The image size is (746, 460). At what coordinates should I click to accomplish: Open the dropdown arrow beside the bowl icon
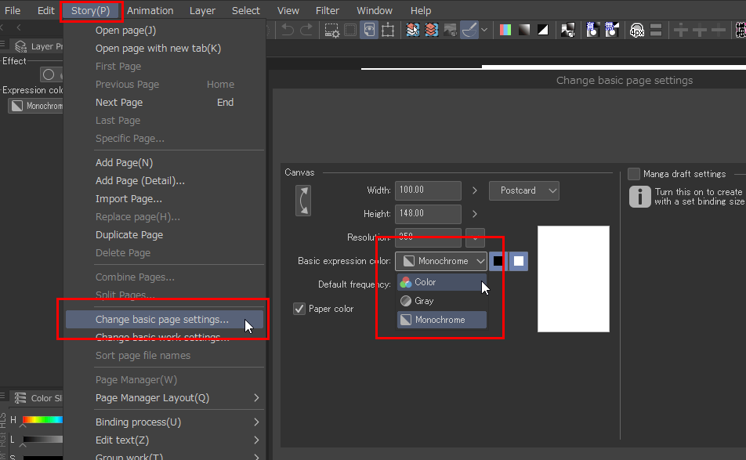(484, 30)
